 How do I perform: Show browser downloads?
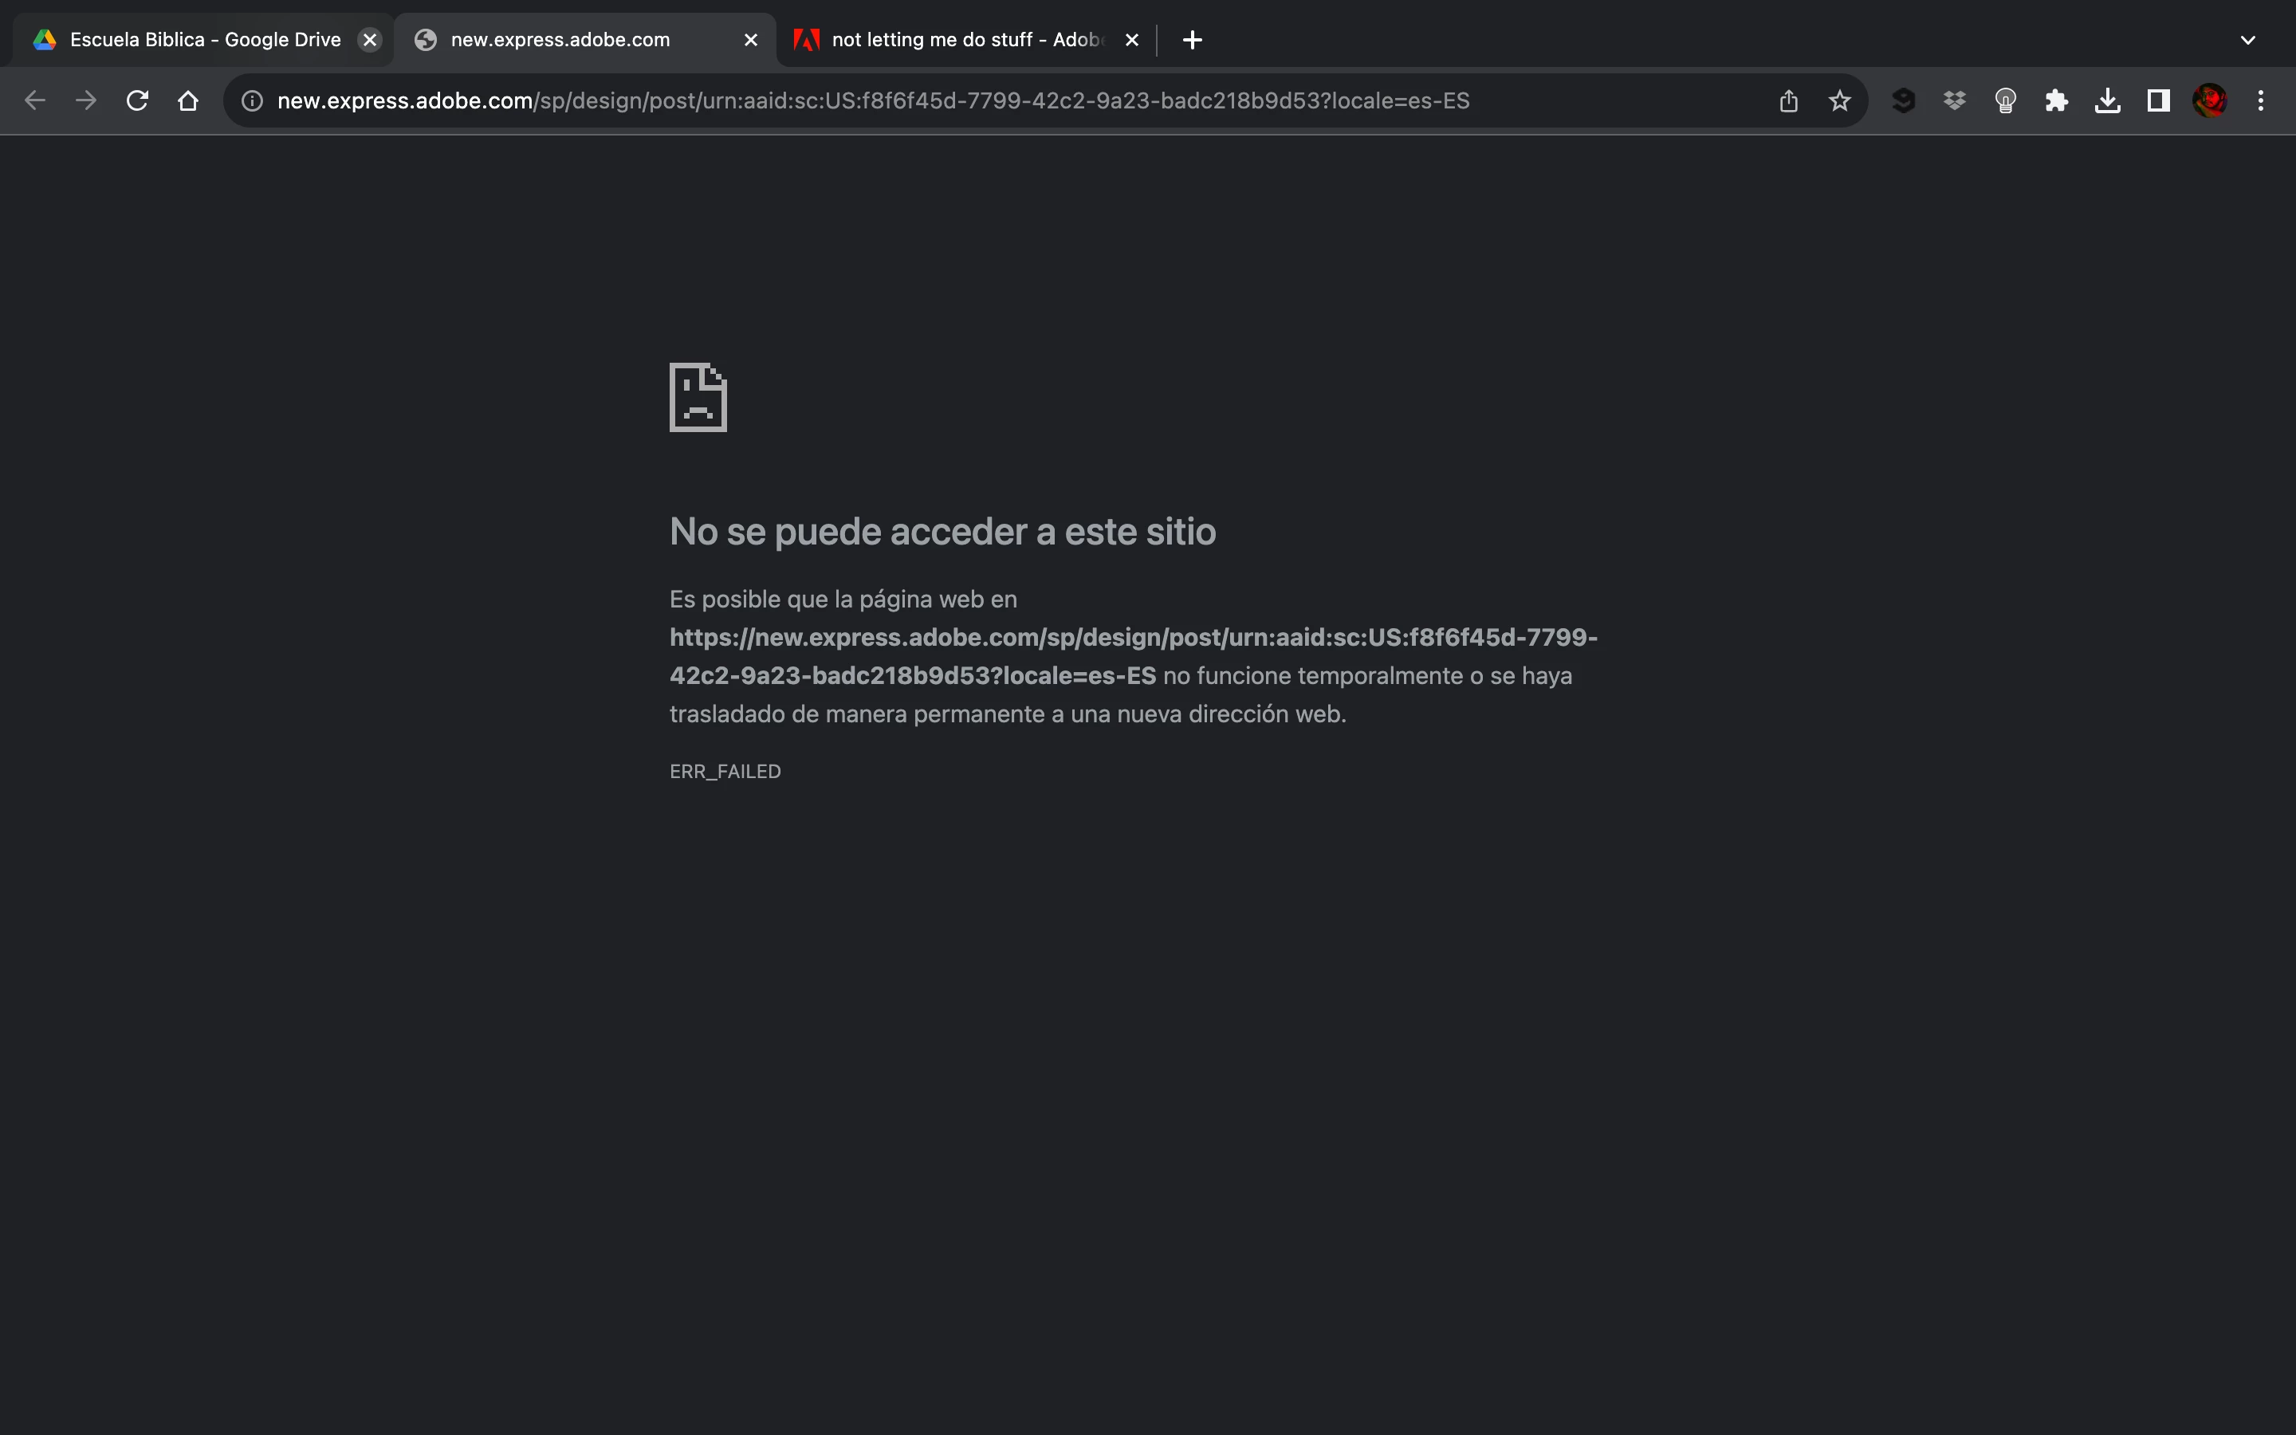(x=2107, y=100)
